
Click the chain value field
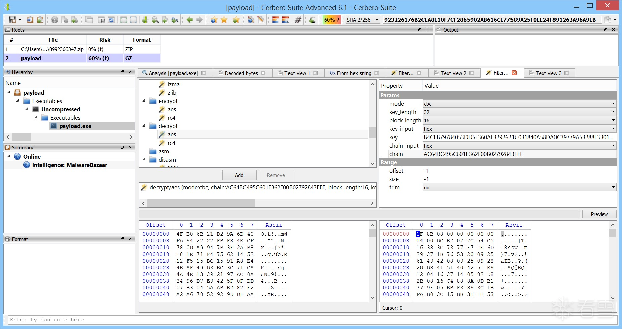tap(519, 154)
